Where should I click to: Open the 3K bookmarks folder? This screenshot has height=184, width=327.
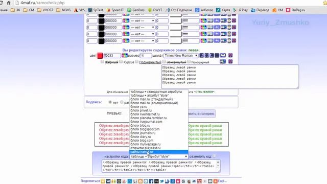pyautogui.click(x=15, y=10)
